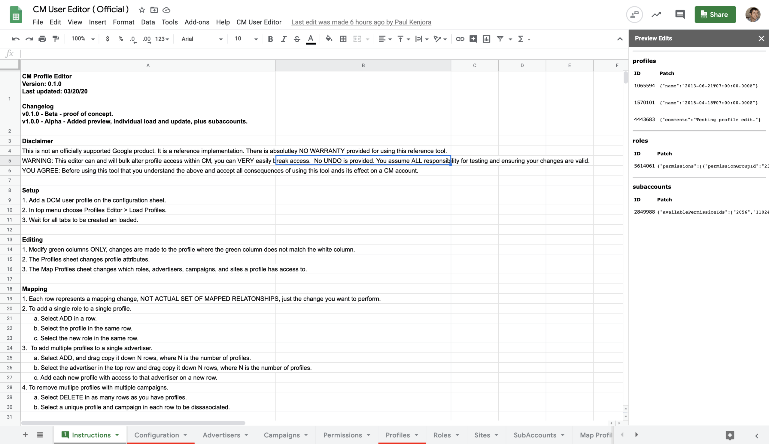
Task: Click the paint format roller icon
Action: (x=56, y=39)
